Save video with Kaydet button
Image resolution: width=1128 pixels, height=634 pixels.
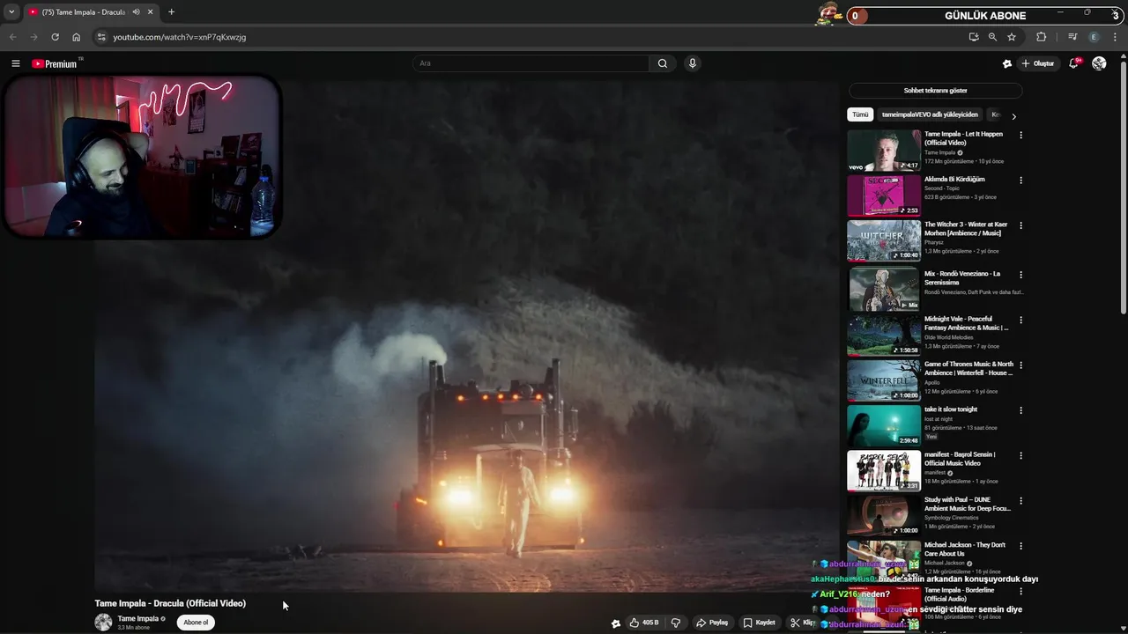(x=759, y=623)
